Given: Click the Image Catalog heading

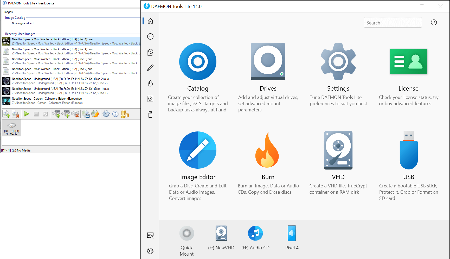Looking at the screenshot, I should click(x=15, y=18).
